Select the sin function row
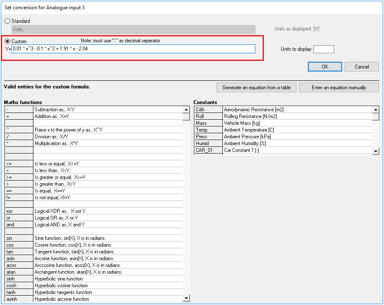This screenshot has height=305, width=384. coord(93,238)
